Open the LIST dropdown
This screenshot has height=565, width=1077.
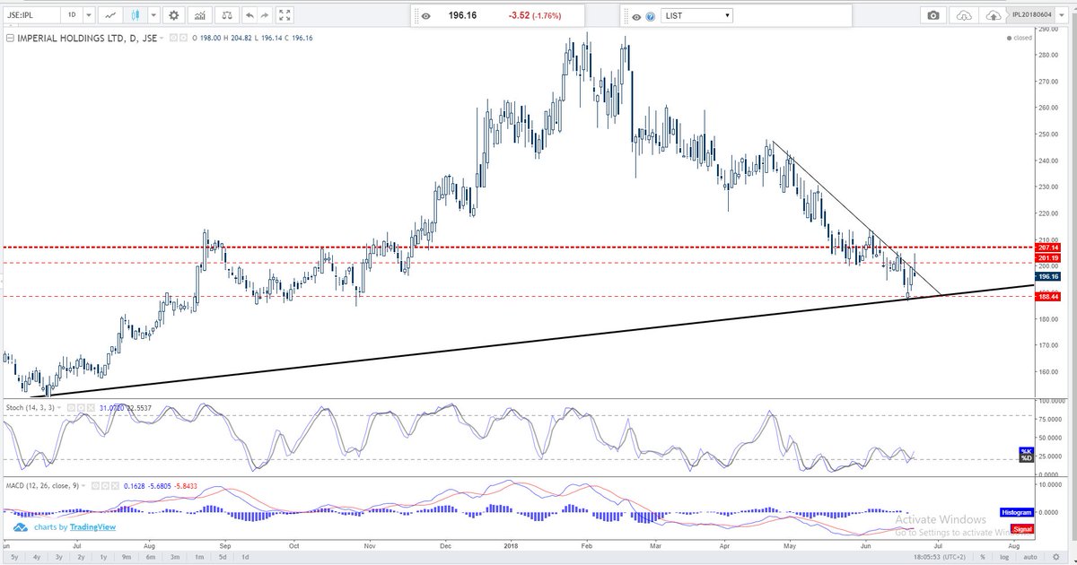[697, 16]
